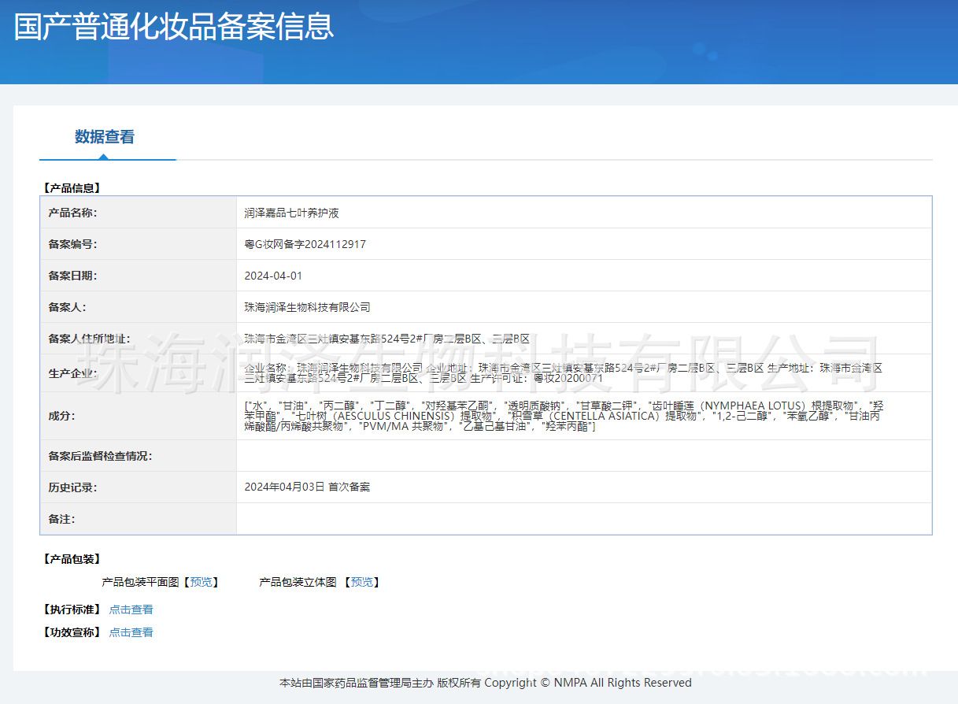Image resolution: width=958 pixels, height=704 pixels.
Task: Open the 数据查看 tab
Action: click(x=105, y=137)
